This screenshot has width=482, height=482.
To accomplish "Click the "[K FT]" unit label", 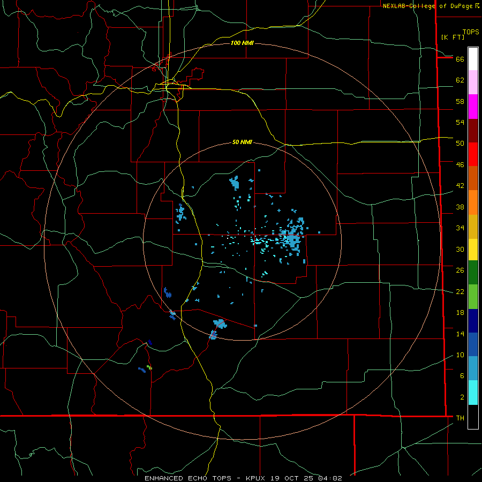I will pos(453,37).
